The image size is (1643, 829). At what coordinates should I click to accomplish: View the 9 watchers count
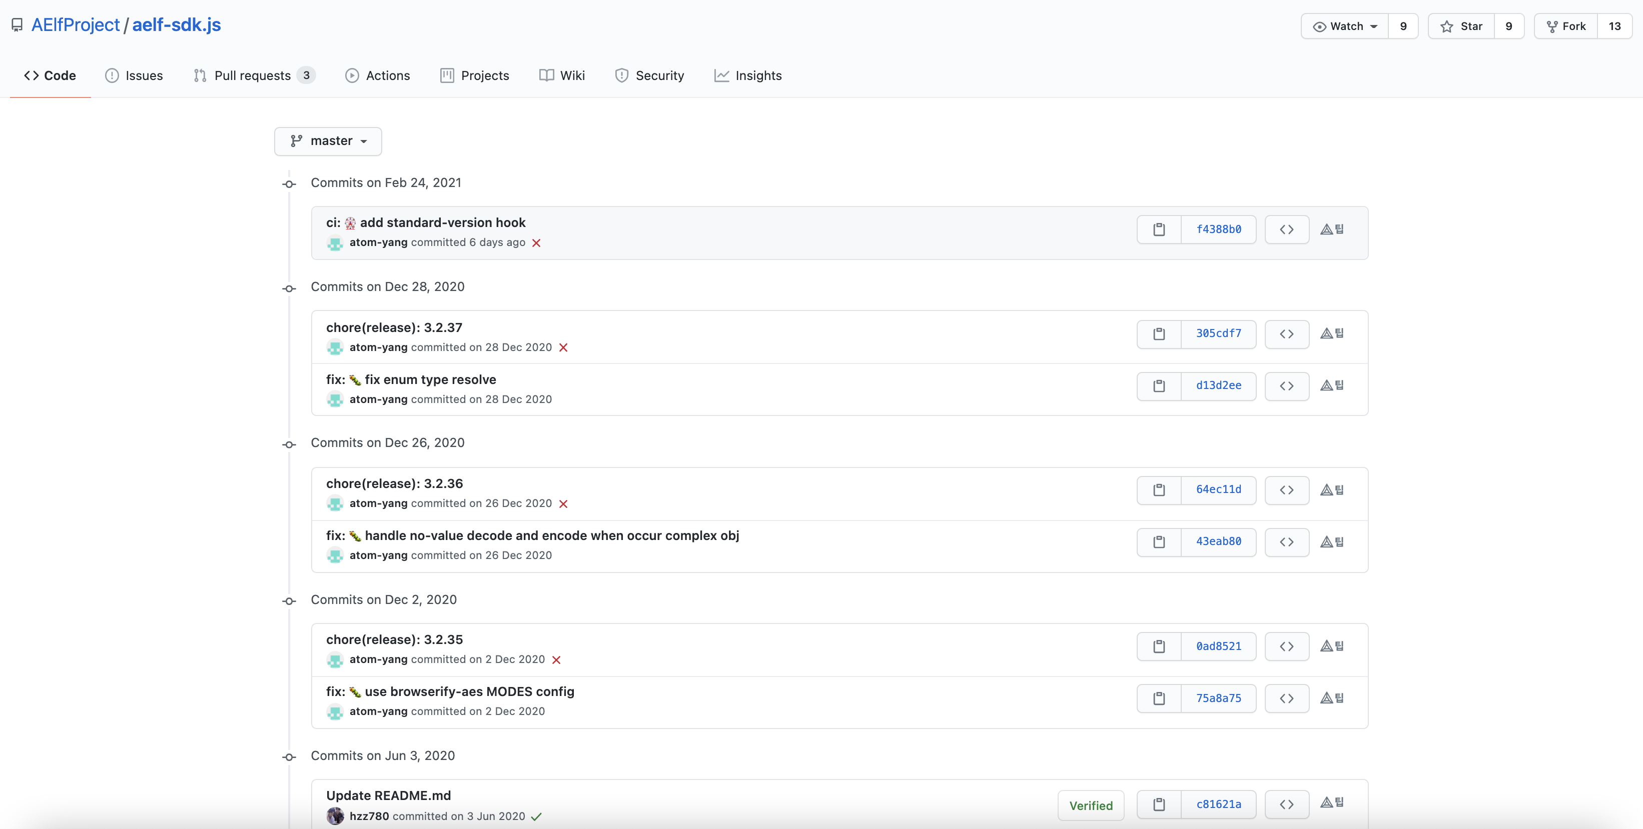(1403, 26)
